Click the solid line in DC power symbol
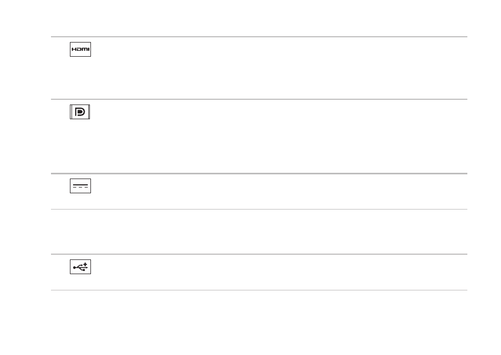This screenshot has width=501, height=355. point(80,184)
